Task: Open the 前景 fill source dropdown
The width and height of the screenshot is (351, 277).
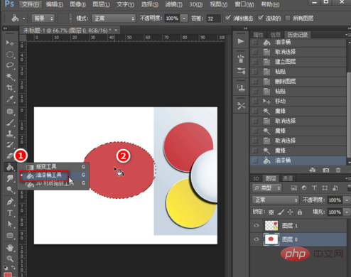Action: [43, 18]
